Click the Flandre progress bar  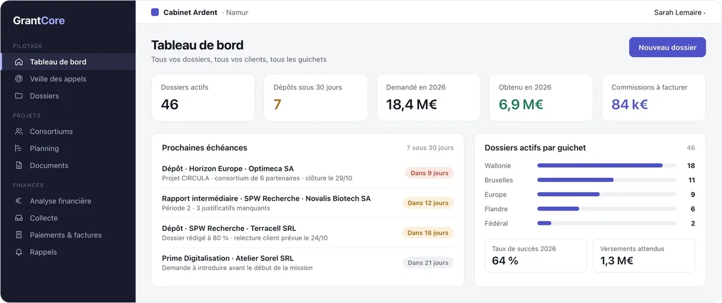point(606,209)
